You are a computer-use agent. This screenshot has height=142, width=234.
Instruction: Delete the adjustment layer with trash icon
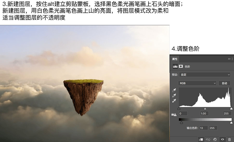coord(229,139)
